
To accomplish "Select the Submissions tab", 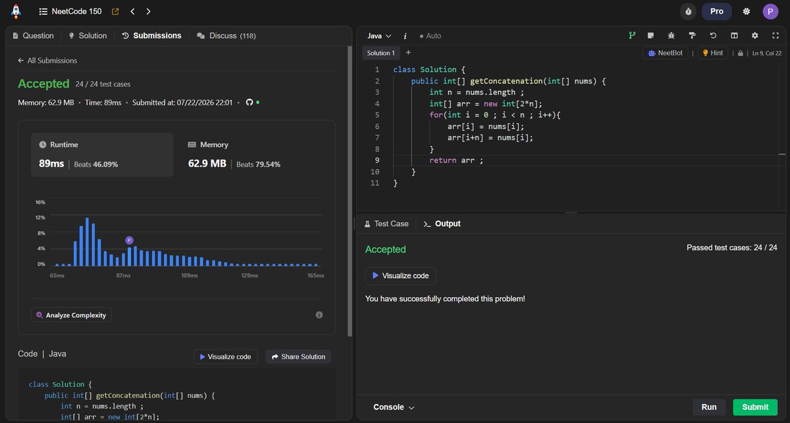I will pyautogui.click(x=151, y=36).
